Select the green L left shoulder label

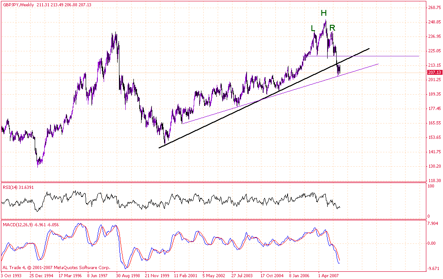point(313,28)
